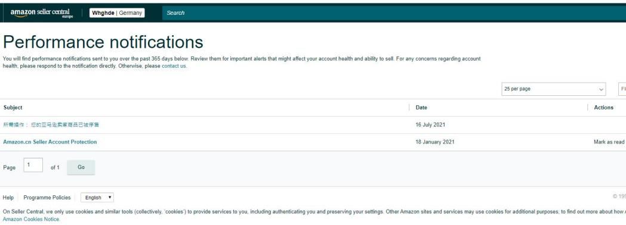Viewport: 626px width, 225px height.
Task: Click the Subject column header
Action: click(13, 108)
